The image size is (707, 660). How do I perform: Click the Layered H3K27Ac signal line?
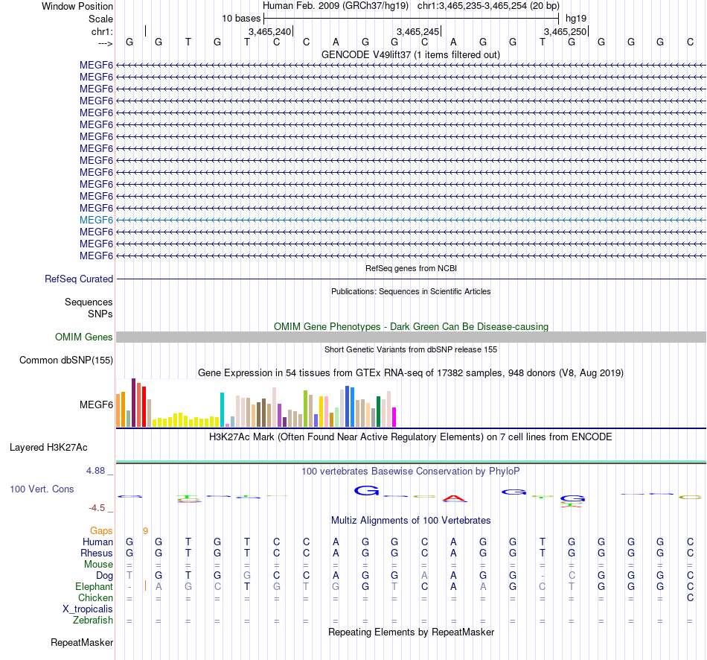[411, 462]
